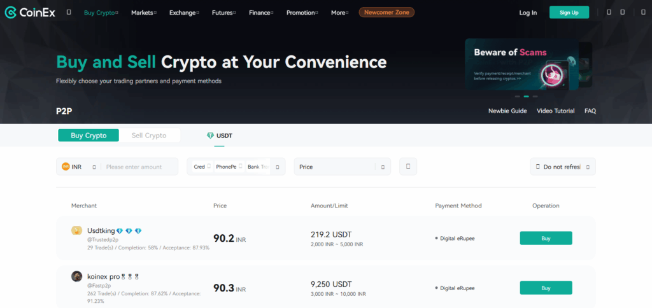The image size is (652, 308).
Task: Click Buy for koinex pro offer
Action: [x=546, y=288]
